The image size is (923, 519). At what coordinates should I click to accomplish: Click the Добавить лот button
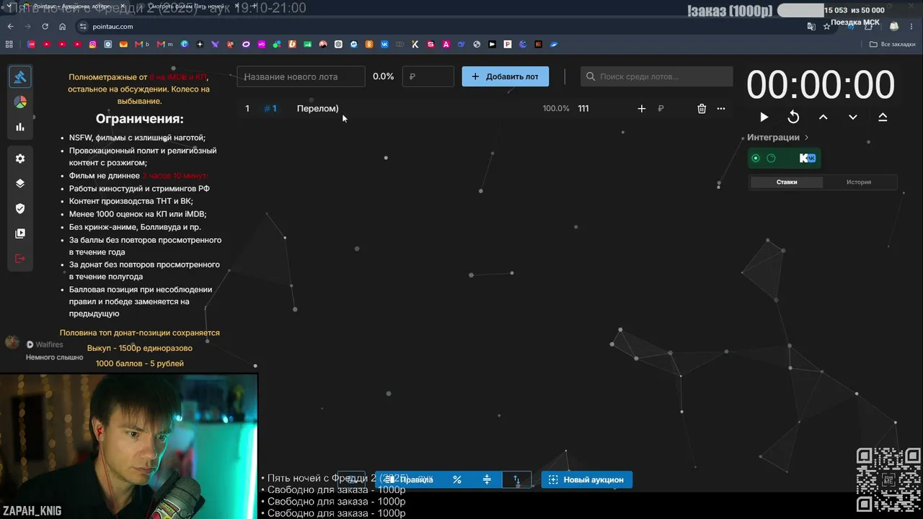505,76
